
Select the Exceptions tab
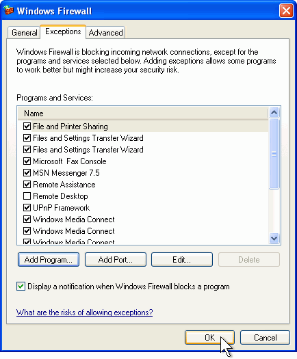[63, 31]
